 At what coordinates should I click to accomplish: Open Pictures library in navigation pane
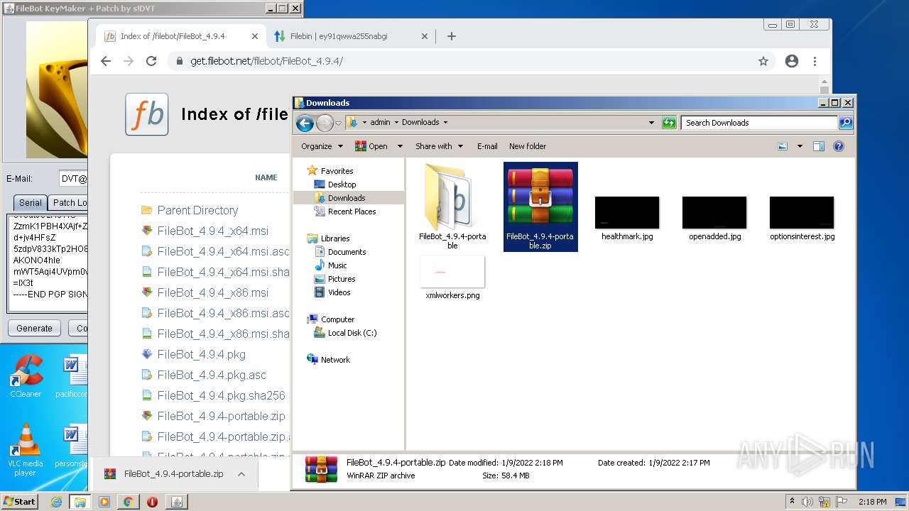pyautogui.click(x=342, y=279)
